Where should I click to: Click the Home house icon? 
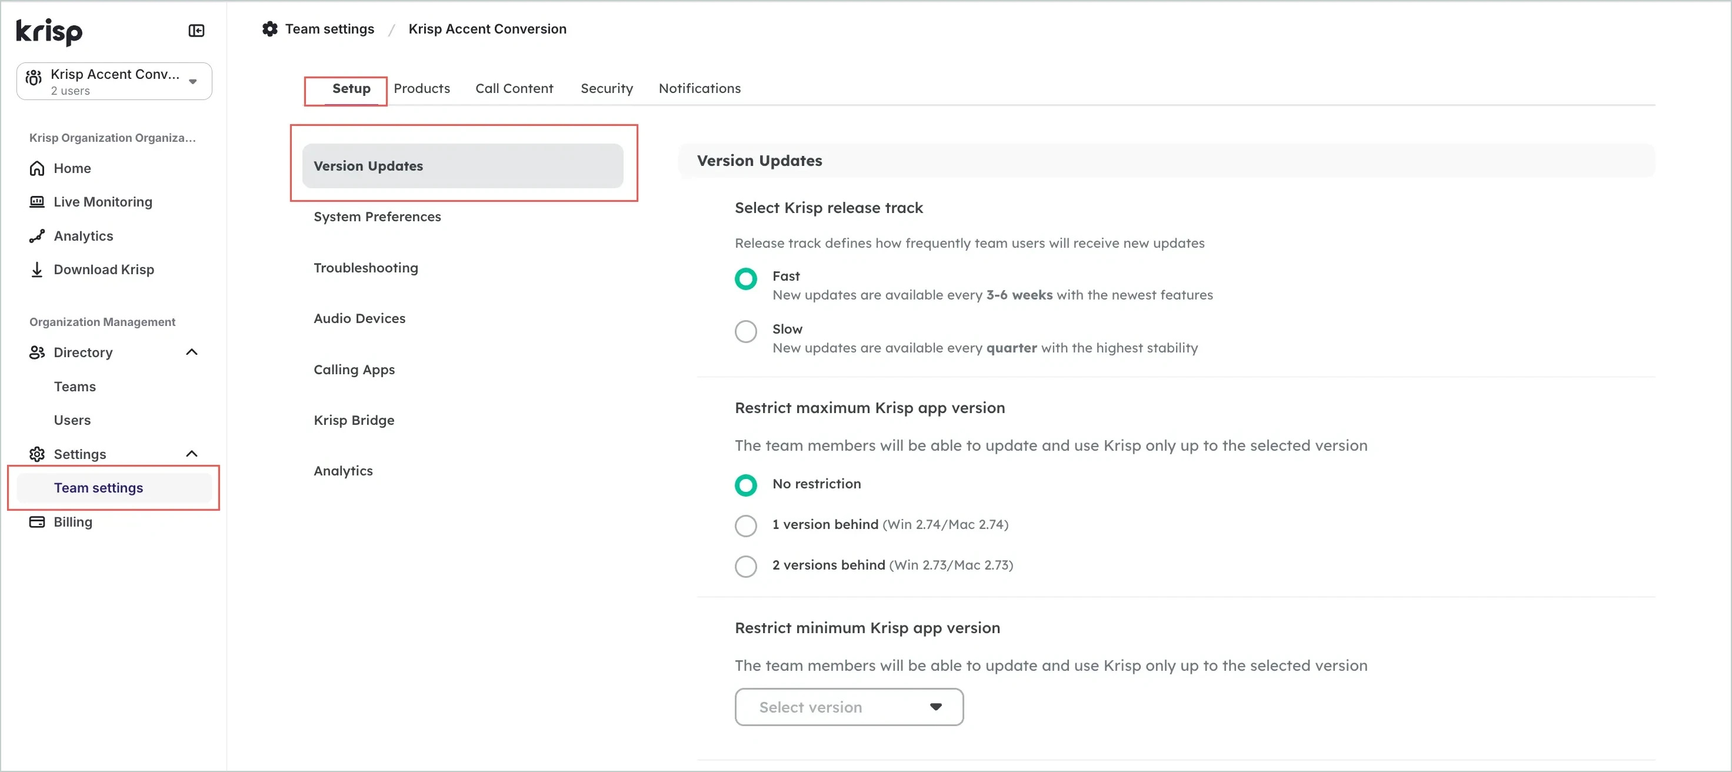pos(37,168)
